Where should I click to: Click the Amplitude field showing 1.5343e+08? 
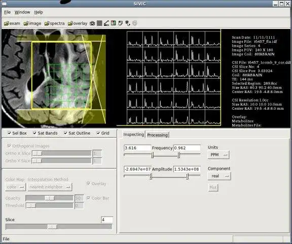187,169
